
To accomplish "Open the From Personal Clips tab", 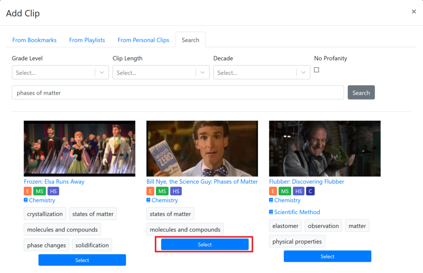I will click(143, 40).
